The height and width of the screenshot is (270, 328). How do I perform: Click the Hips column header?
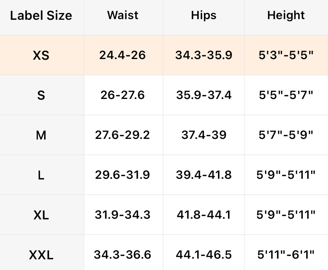(204, 15)
